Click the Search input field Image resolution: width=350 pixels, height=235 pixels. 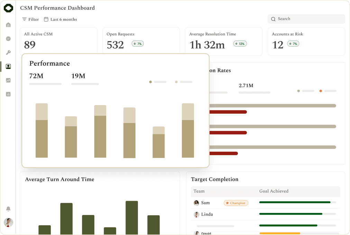(306, 19)
